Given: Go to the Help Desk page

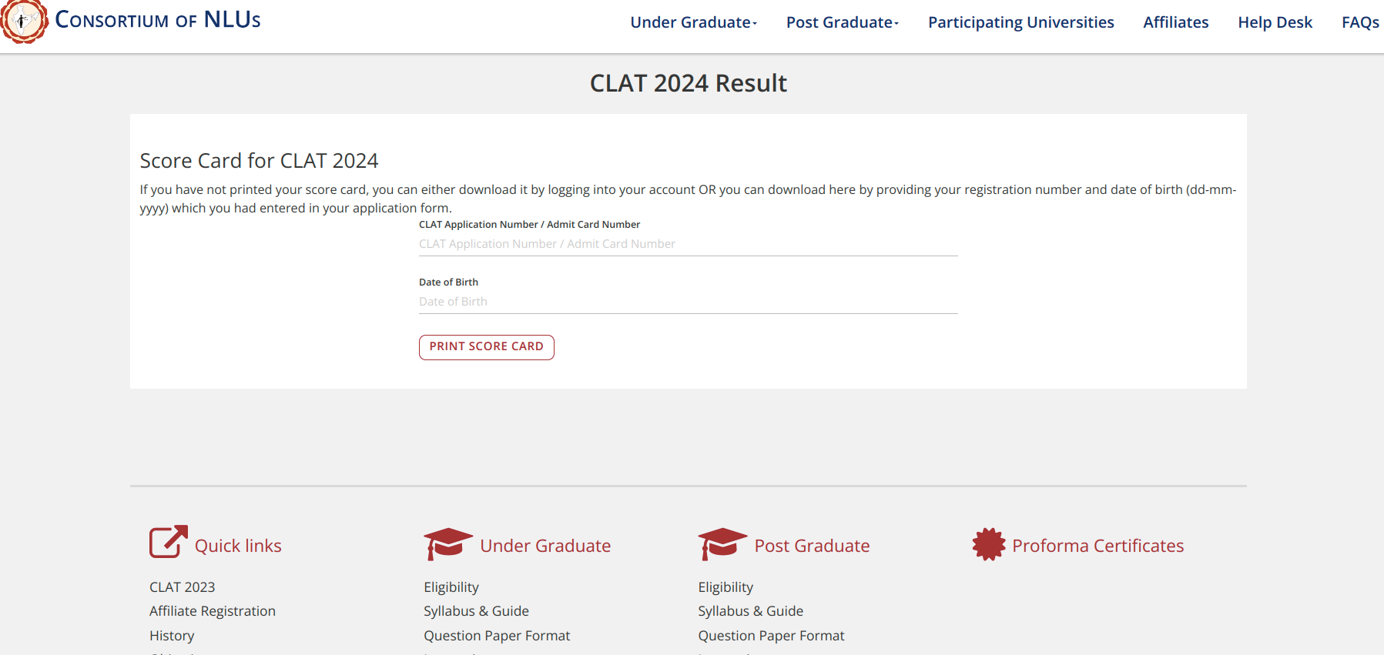Looking at the screenshot, I should [1275, 22].
